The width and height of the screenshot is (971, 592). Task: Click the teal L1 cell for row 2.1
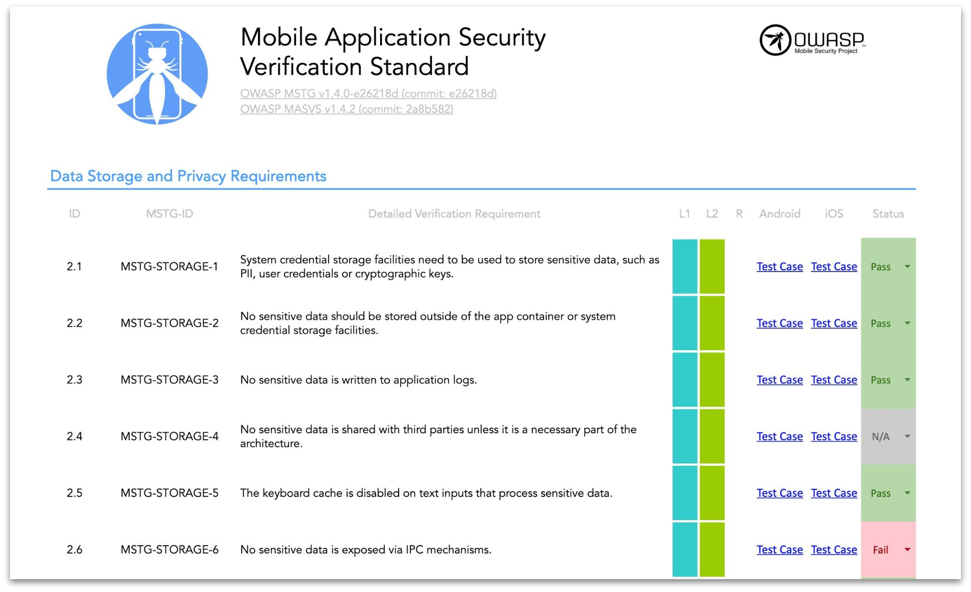[x=684, y=267]
